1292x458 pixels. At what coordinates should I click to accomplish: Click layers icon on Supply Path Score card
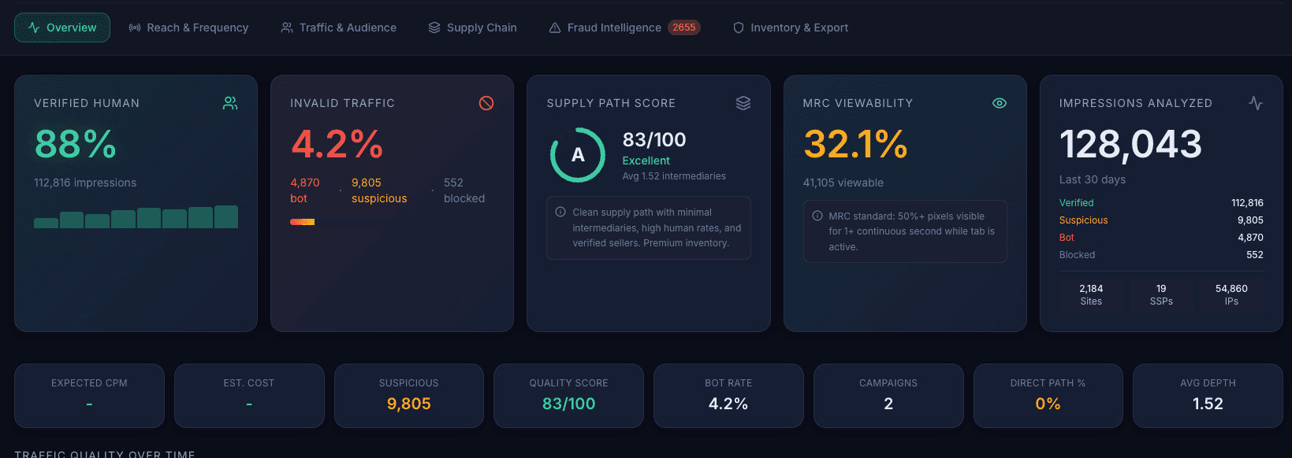click(x=743, y=103)
